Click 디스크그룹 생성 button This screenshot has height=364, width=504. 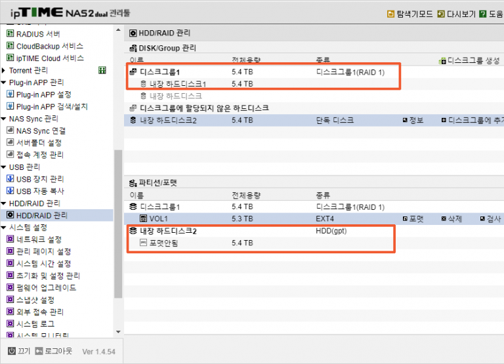pyautogui.click(x=469, y=60)
